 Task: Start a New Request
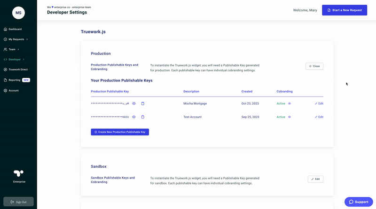tap(345, 10)
